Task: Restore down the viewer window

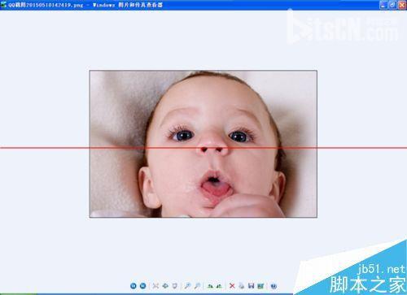Action: coord(392,5)
